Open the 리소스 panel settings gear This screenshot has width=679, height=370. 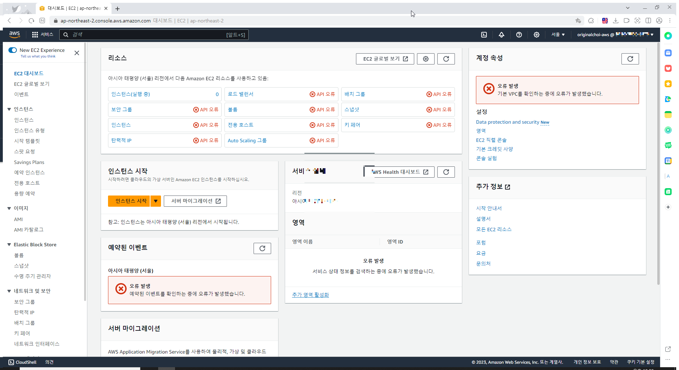click(x=426, y=59)
